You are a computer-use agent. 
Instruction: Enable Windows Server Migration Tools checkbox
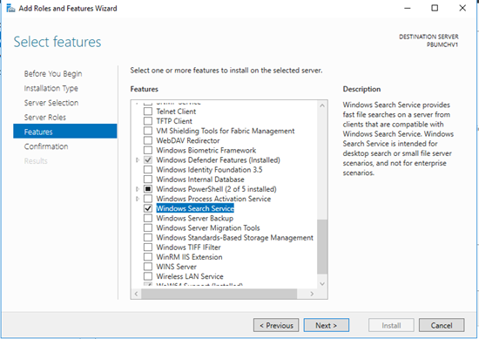tap(148, 228)
